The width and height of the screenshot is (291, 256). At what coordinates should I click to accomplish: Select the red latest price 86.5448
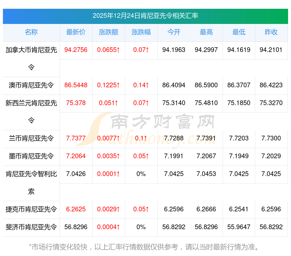pos(76,85)
